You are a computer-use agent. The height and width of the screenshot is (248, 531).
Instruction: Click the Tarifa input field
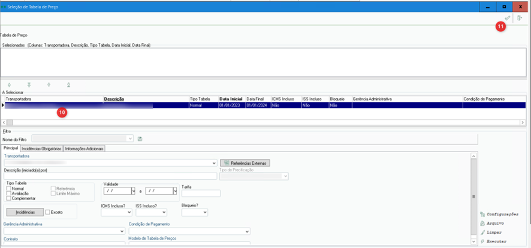pos(201,193)
